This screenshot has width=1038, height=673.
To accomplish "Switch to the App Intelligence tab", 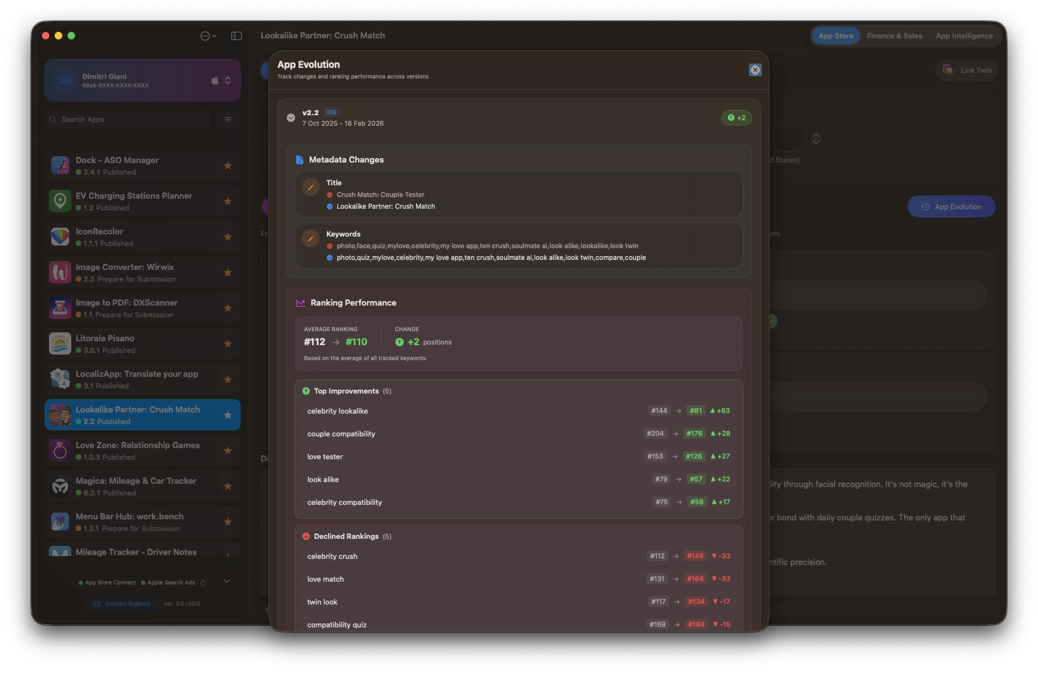I will tap(964, 36).
